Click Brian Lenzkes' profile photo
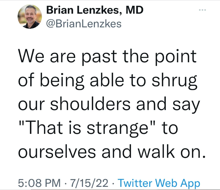The height and width of the screenshot is (190, 220). pyautogui.click(x=30, y=17)
